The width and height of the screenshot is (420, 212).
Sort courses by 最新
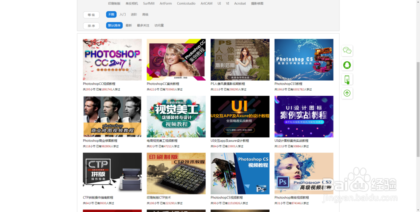click(x=129, y=26)
